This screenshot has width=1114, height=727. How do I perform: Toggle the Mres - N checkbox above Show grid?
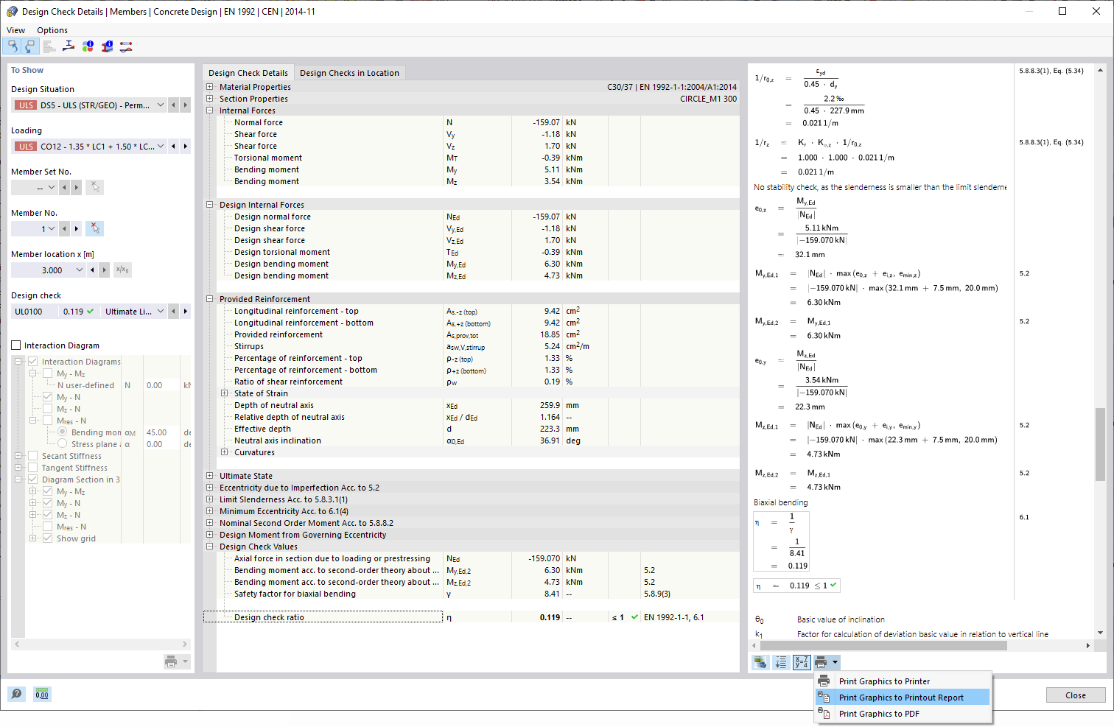click(47, 527)
